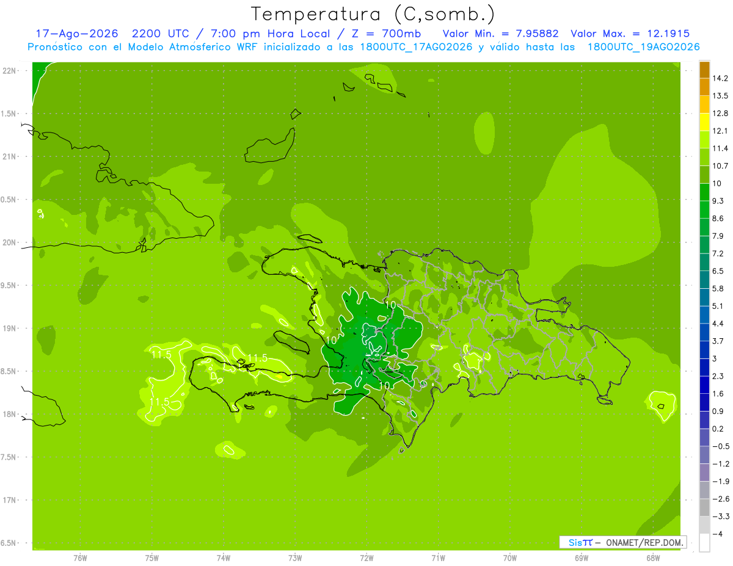Viewport: 733px width, 566px height.
Task: Click the '68W' longitude label
Action: (x=653, y=558)
